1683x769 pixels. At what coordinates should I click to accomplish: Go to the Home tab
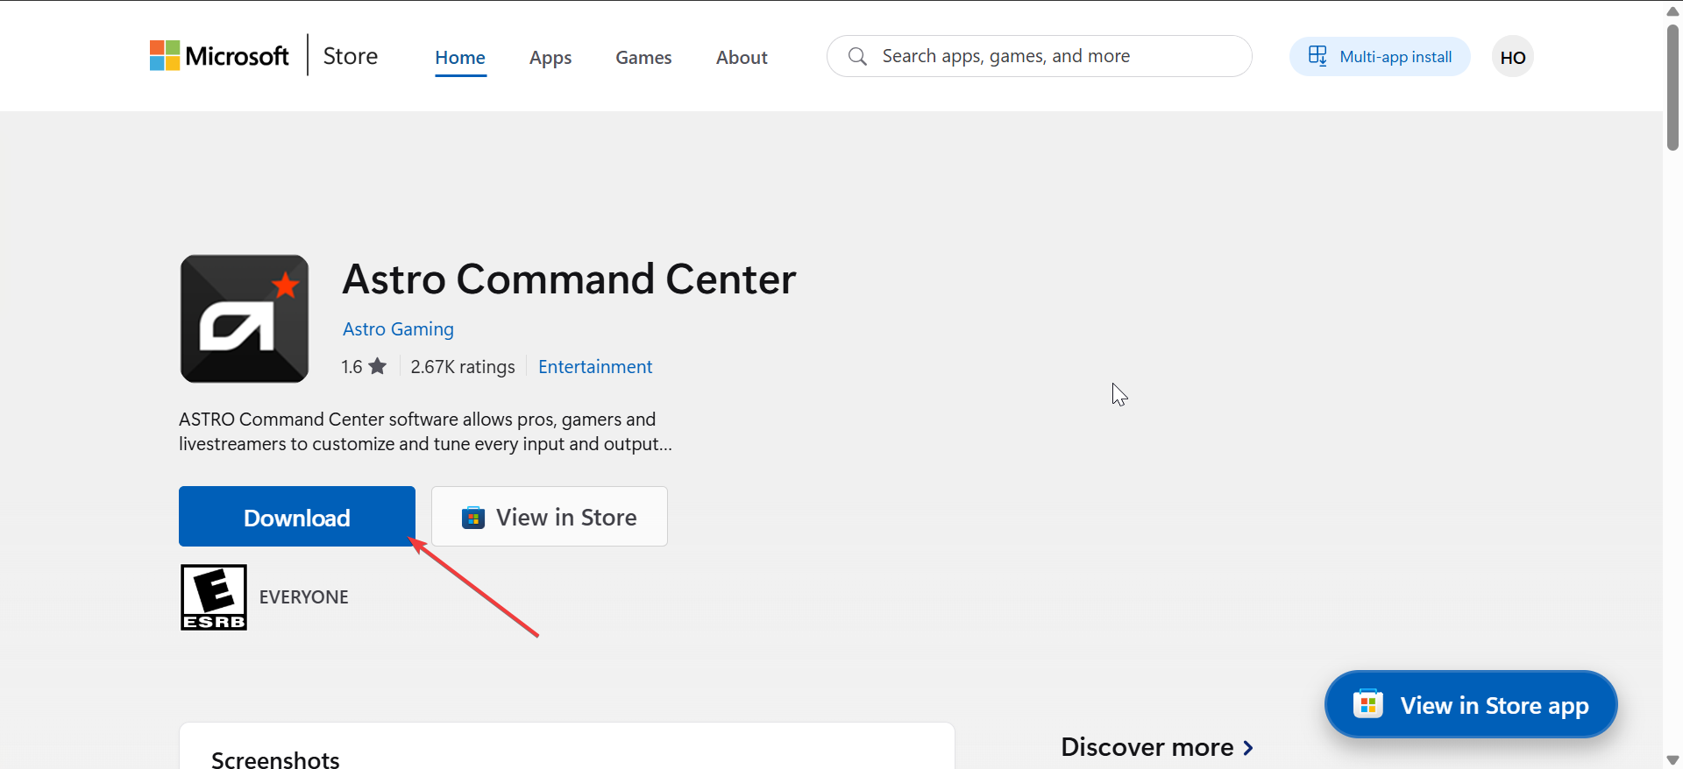click(460, 58)
